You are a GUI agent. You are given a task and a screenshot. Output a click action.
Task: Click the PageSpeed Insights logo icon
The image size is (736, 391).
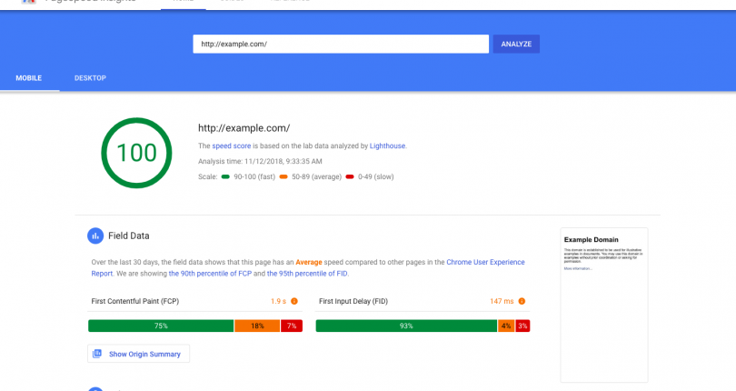coord(29,2)
